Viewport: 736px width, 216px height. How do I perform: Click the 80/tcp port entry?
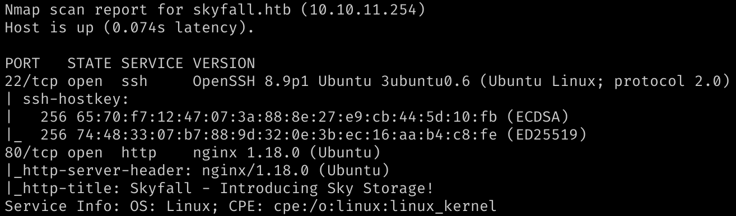click(32, 152)
